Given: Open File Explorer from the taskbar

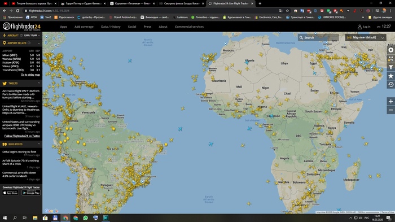Looking at the screenshot, I should pyautogui.click(x=35, y=217).
